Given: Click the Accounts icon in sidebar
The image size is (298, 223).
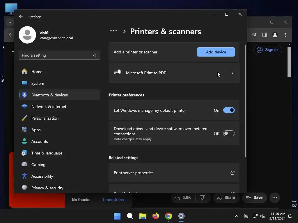Looking at the screenshot, I should [24, 141].
